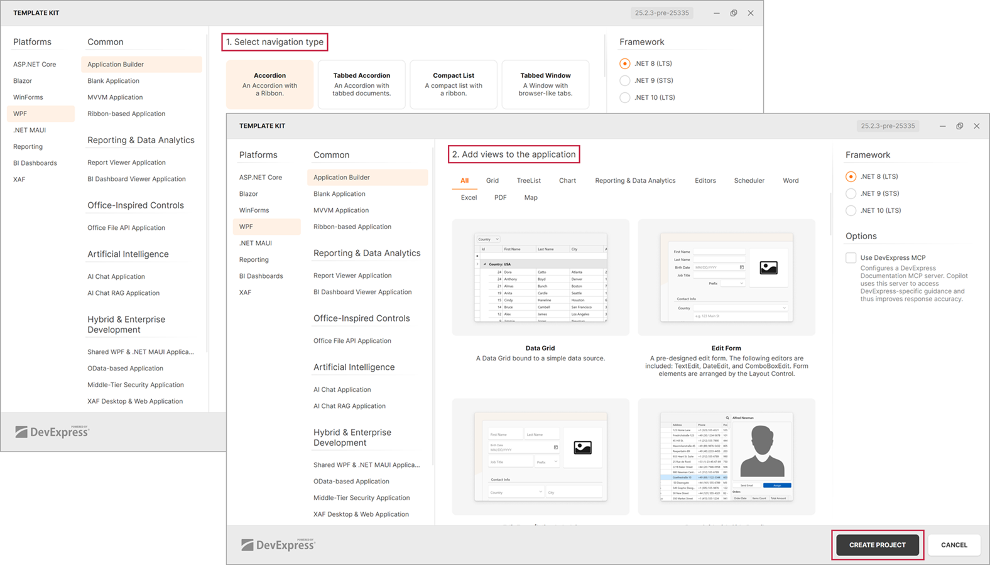Select Report Viewer Application in front window

pos(352,276)
